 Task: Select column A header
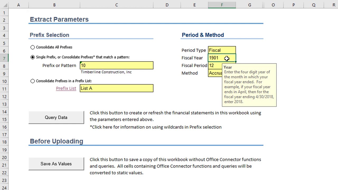(18, 5)
